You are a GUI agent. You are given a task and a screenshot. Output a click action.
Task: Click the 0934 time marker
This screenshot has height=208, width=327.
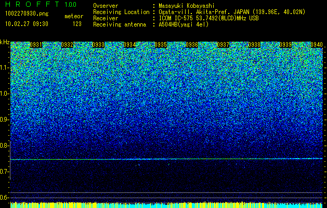click(x=129, y=45)
